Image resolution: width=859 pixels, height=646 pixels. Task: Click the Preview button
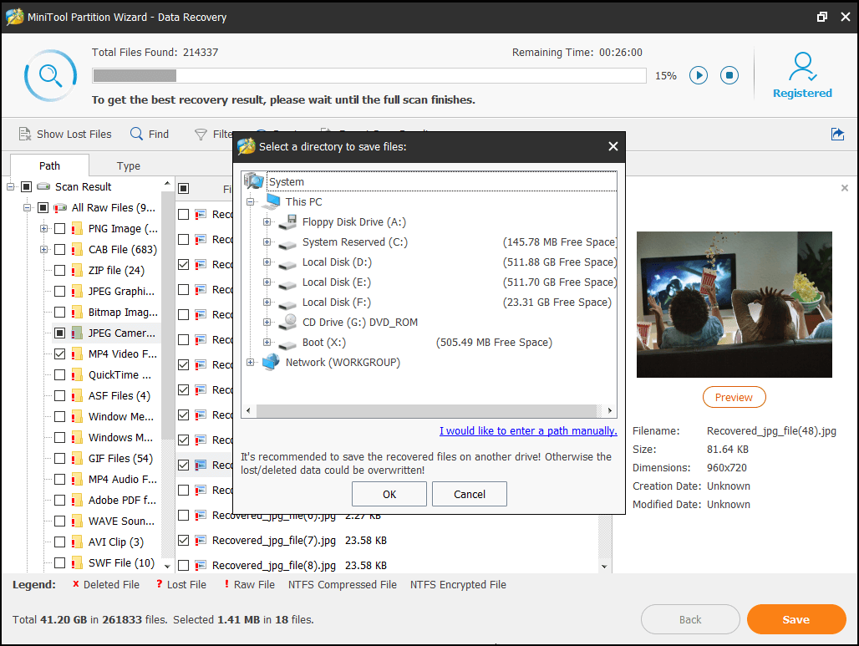(734, 397)
